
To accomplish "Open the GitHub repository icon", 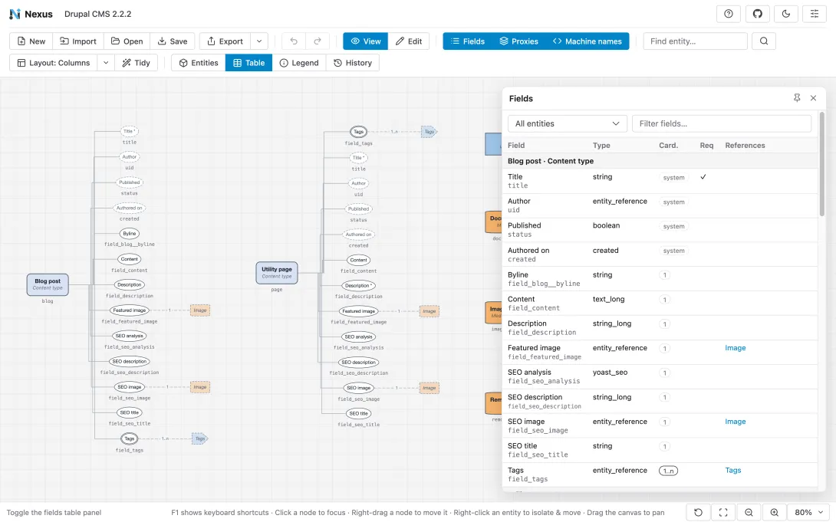I will [x=757, y=14].
